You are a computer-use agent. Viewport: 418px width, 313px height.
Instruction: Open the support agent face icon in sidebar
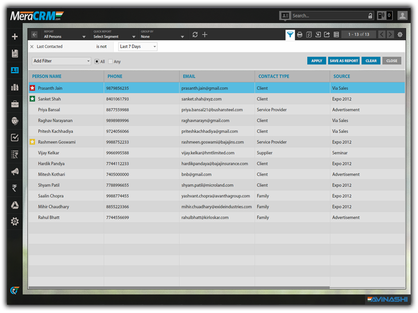tap(15, 121)
